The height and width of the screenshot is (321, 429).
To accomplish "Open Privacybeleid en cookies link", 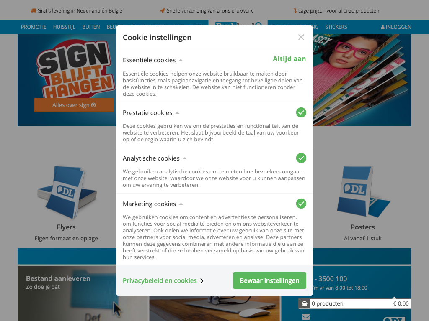I will click(163, 280).
